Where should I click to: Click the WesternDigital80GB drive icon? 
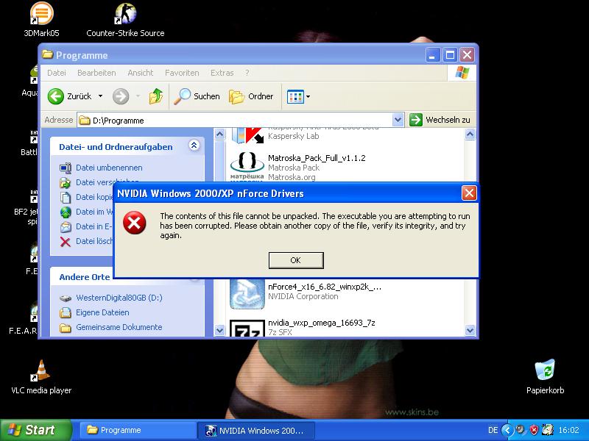pos(66,298)
